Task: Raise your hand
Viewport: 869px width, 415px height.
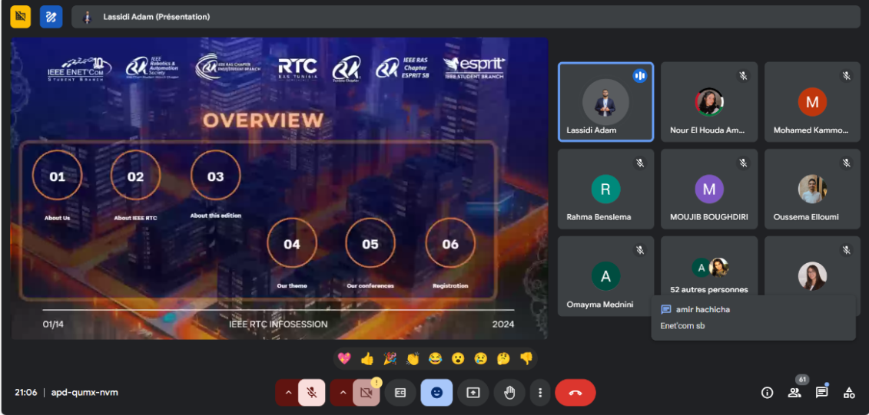Action: point(509,393)
